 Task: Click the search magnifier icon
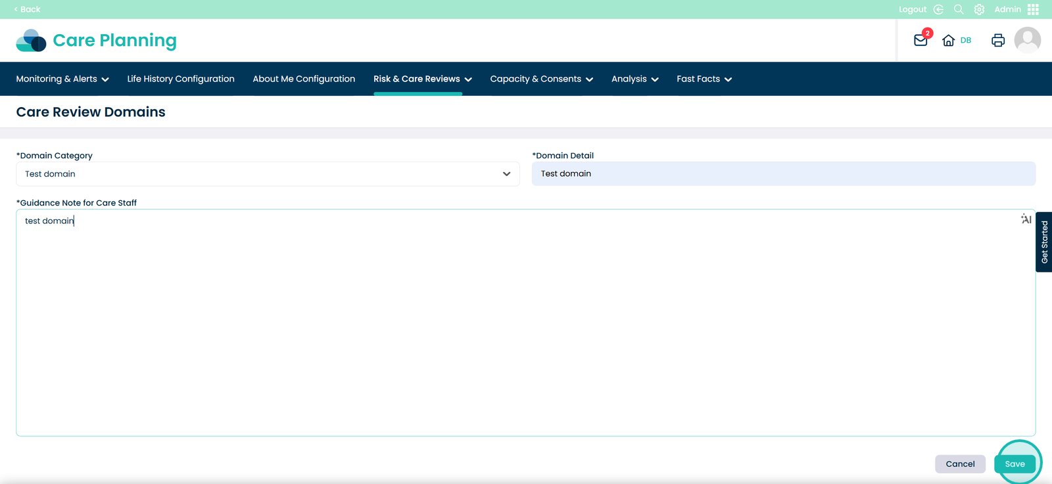[959, 9]
